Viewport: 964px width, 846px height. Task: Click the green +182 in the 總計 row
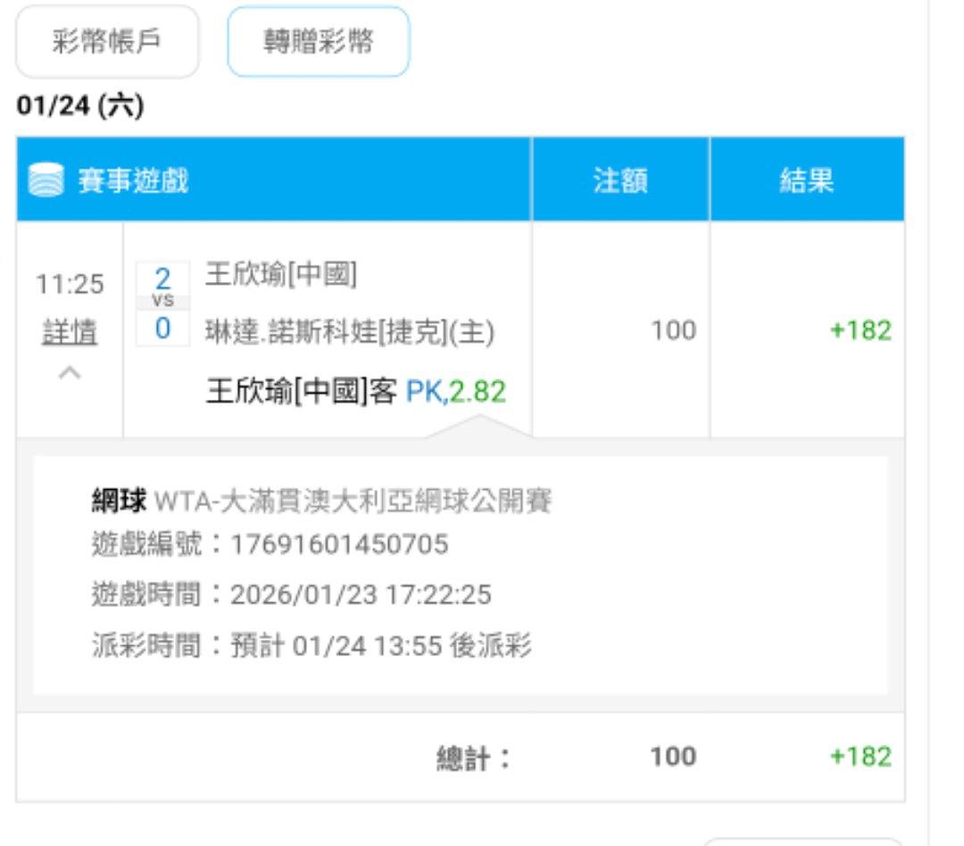pos(860,757)
